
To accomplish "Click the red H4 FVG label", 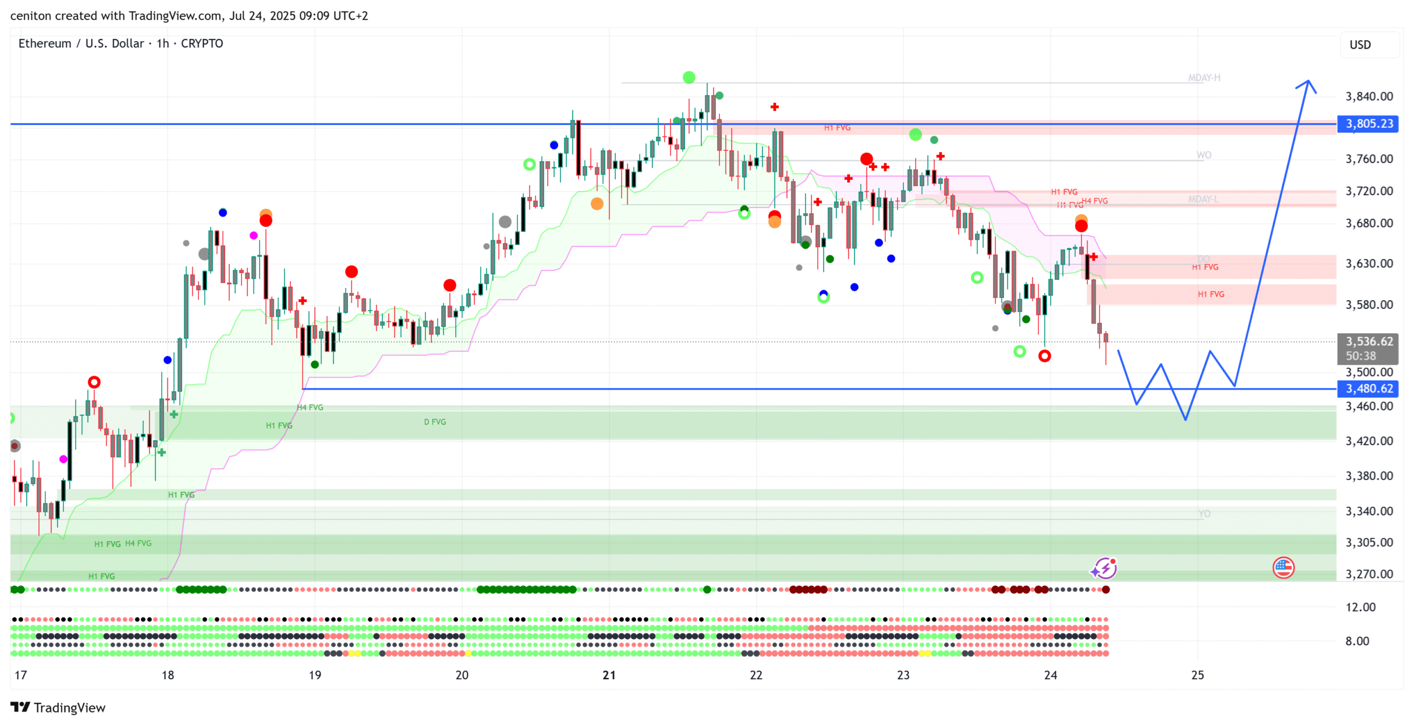I will [x=1094, y=201].
